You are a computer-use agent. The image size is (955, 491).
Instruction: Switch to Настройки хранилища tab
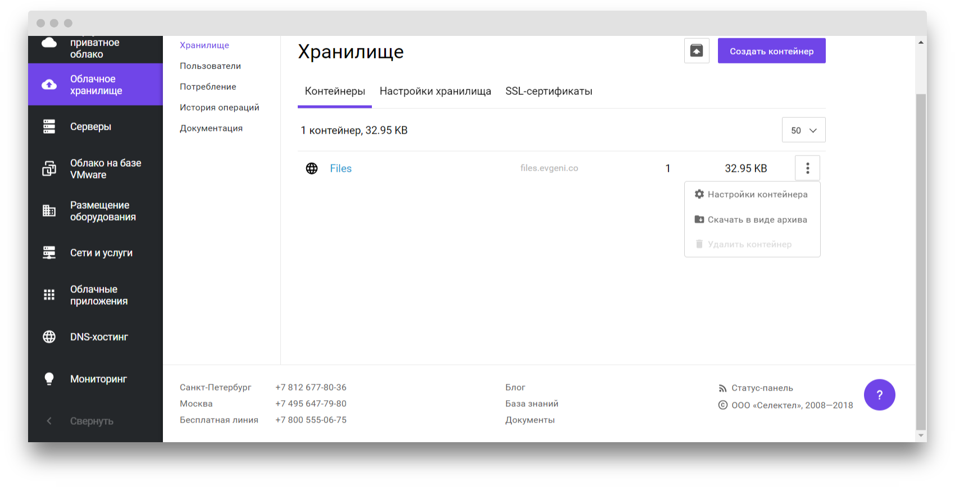[x=435, y=91]
